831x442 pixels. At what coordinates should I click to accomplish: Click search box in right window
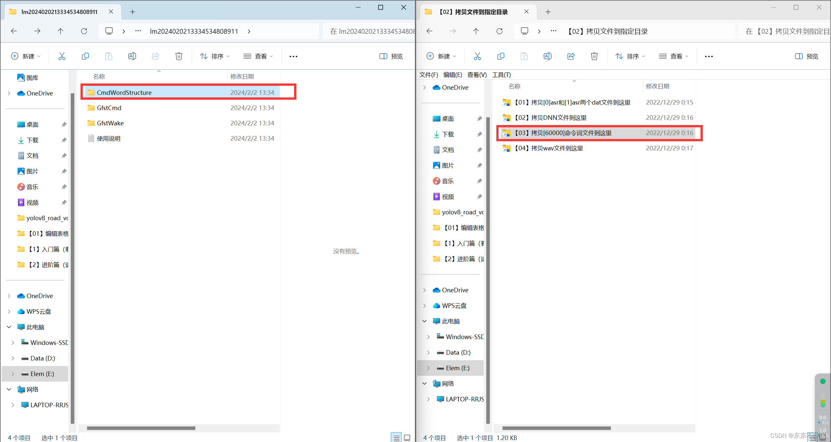coord(785,31)
